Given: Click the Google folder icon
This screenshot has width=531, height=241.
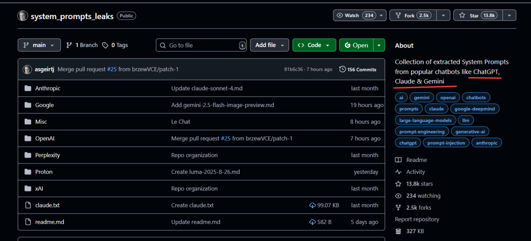Looking at the screenshot, I should pos(28,105).
